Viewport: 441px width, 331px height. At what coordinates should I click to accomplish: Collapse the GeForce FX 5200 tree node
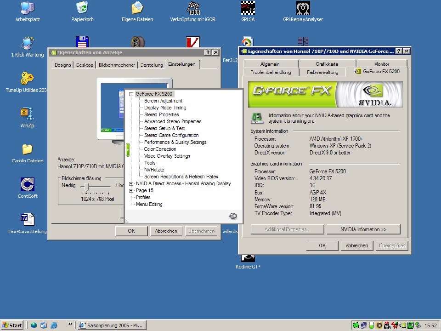click(131, 94)
